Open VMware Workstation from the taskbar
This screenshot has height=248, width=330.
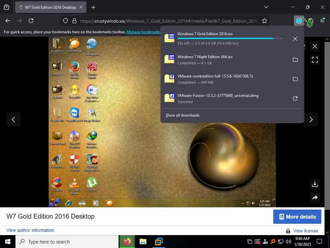click(159, 242)
